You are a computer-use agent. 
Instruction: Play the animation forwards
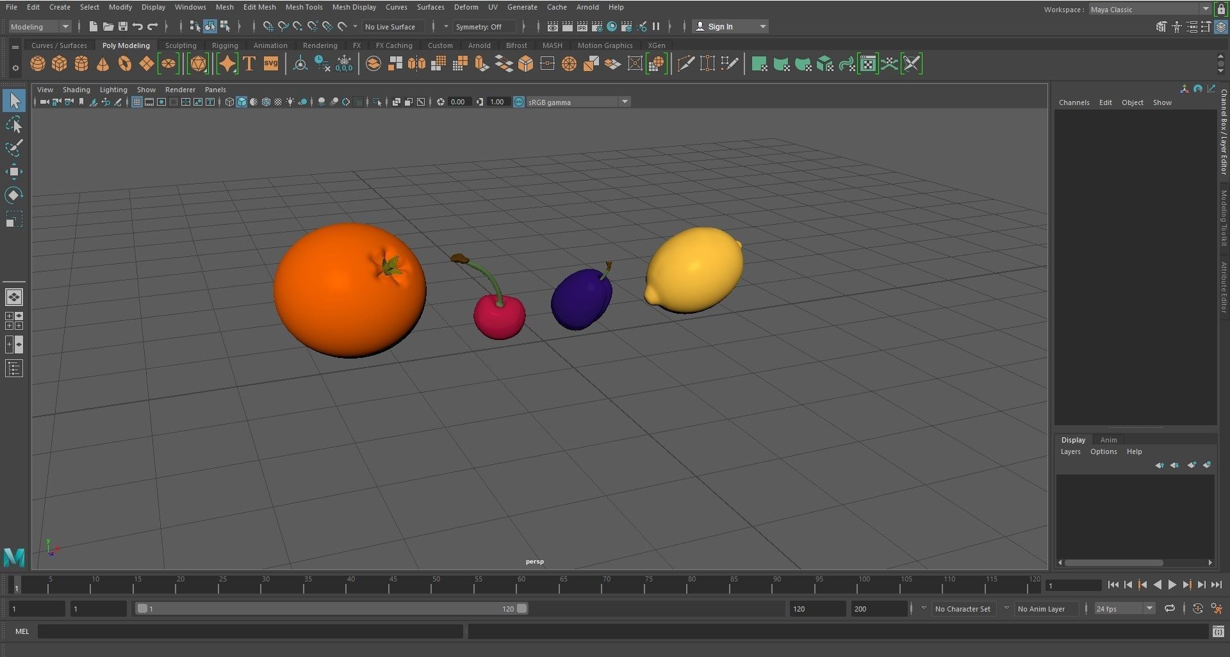click(1172, 585)
